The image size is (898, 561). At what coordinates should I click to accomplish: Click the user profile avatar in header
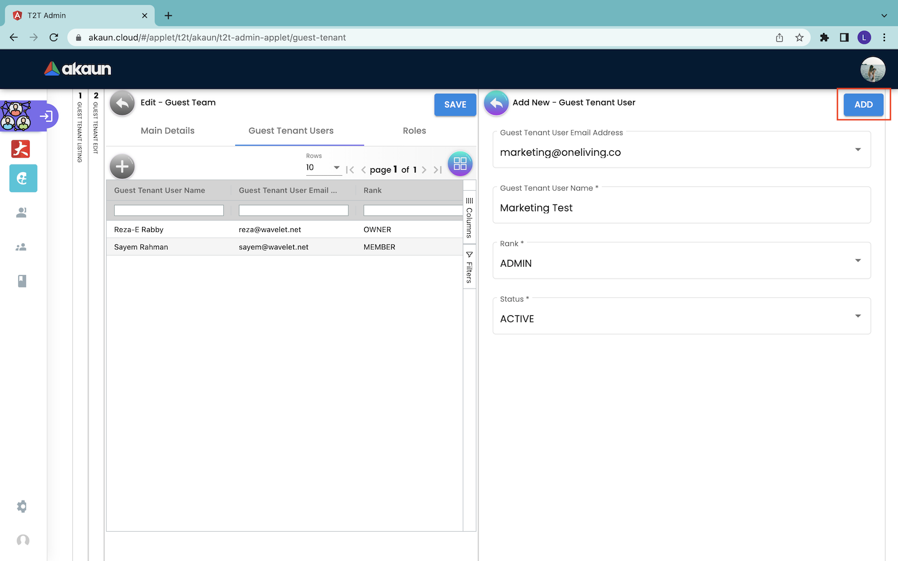872,69
